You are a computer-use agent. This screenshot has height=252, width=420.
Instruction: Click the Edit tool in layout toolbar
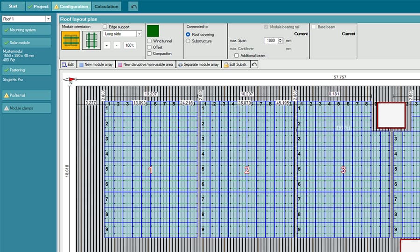(x=68, y=64)
